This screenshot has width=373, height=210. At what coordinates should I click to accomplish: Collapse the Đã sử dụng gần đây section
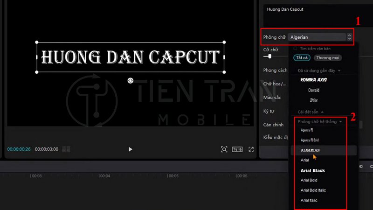pos(319,71)
